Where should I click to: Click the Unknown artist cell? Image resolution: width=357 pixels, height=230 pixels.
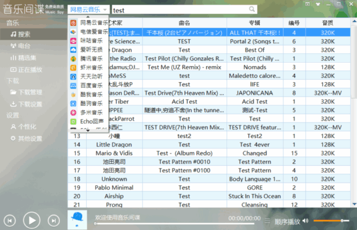(114, 179)
